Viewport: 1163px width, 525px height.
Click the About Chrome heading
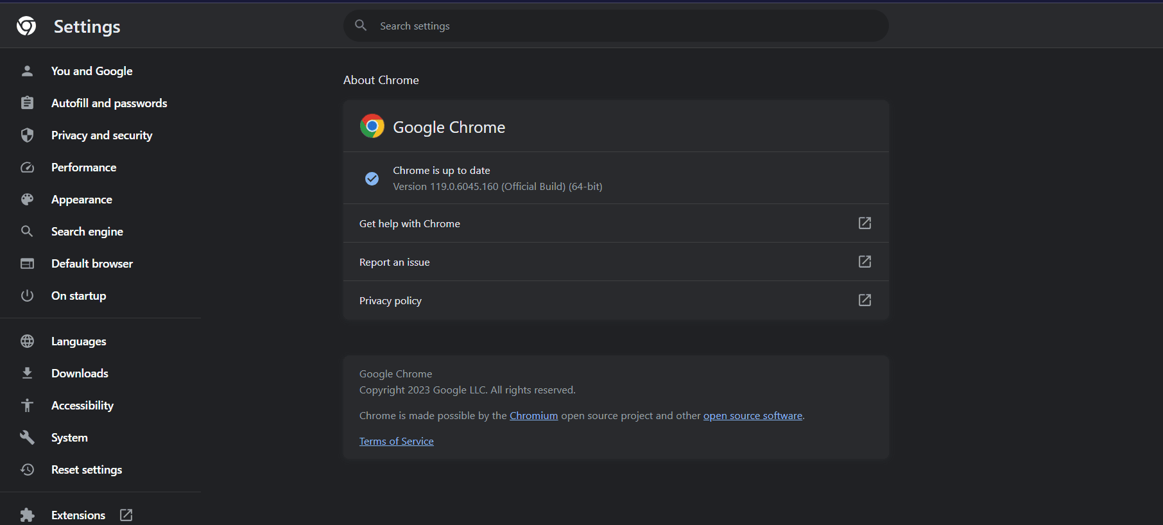click(x=381, y=80)
